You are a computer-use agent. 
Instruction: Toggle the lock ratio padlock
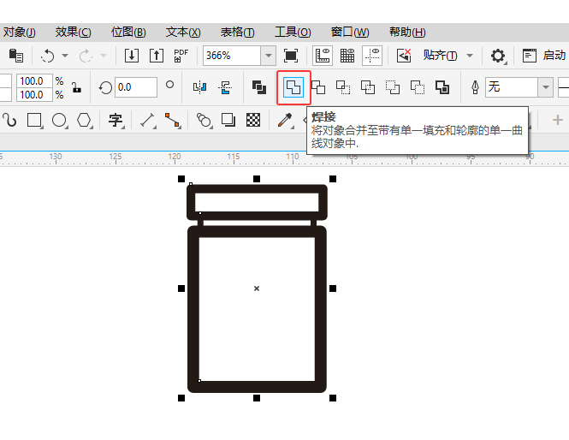pos(76,87)
